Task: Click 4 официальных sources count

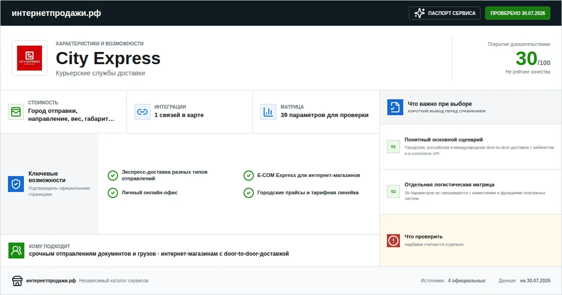Action: [466, 281]
